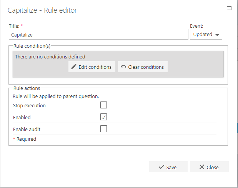Viewport: 238px width, 188px height.
Task: Click the 'Capitalize - Rule editor' heading
Action: [x=42, y=10]
